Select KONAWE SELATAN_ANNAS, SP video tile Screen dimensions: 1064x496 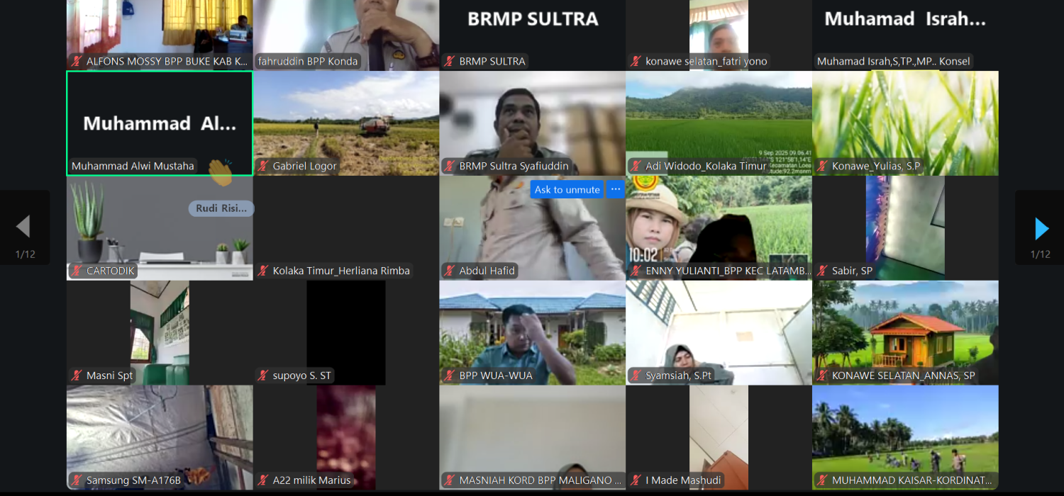(905, 333)
